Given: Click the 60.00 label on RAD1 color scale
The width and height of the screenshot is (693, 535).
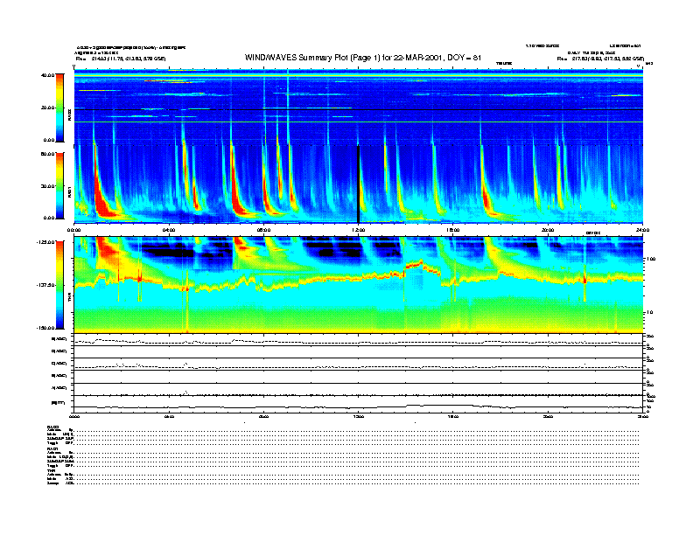Looking at the screenshot, I should click(x=47, y=154).
